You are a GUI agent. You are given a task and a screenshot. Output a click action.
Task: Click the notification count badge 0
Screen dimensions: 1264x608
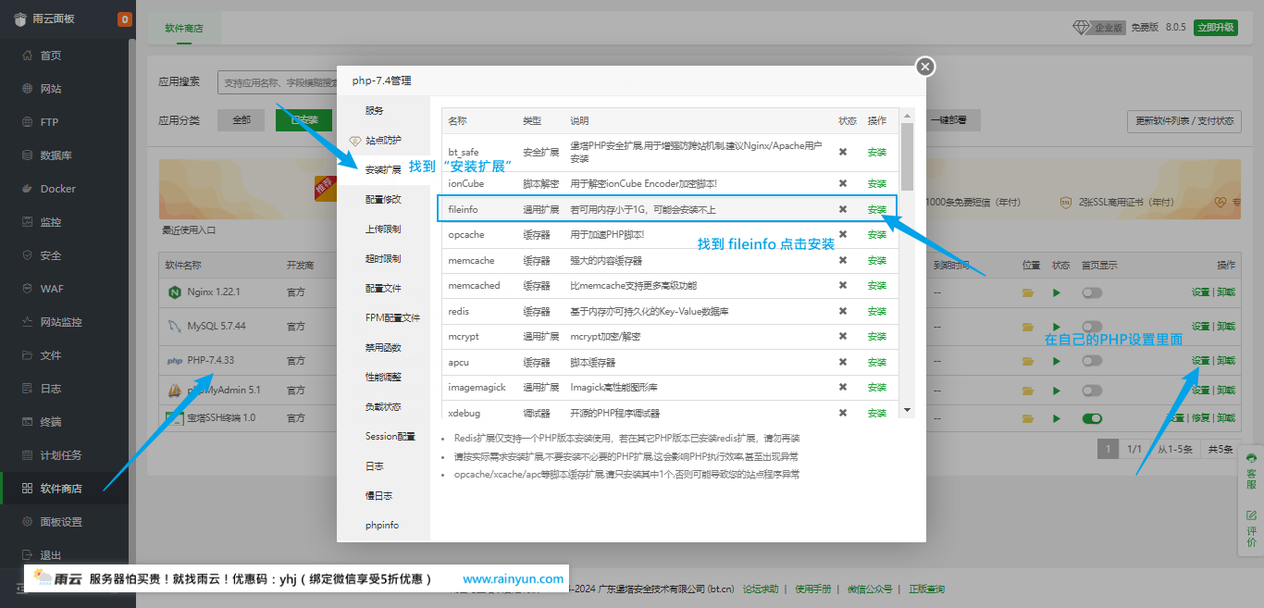pyautogui.click(x=125, y=19)
